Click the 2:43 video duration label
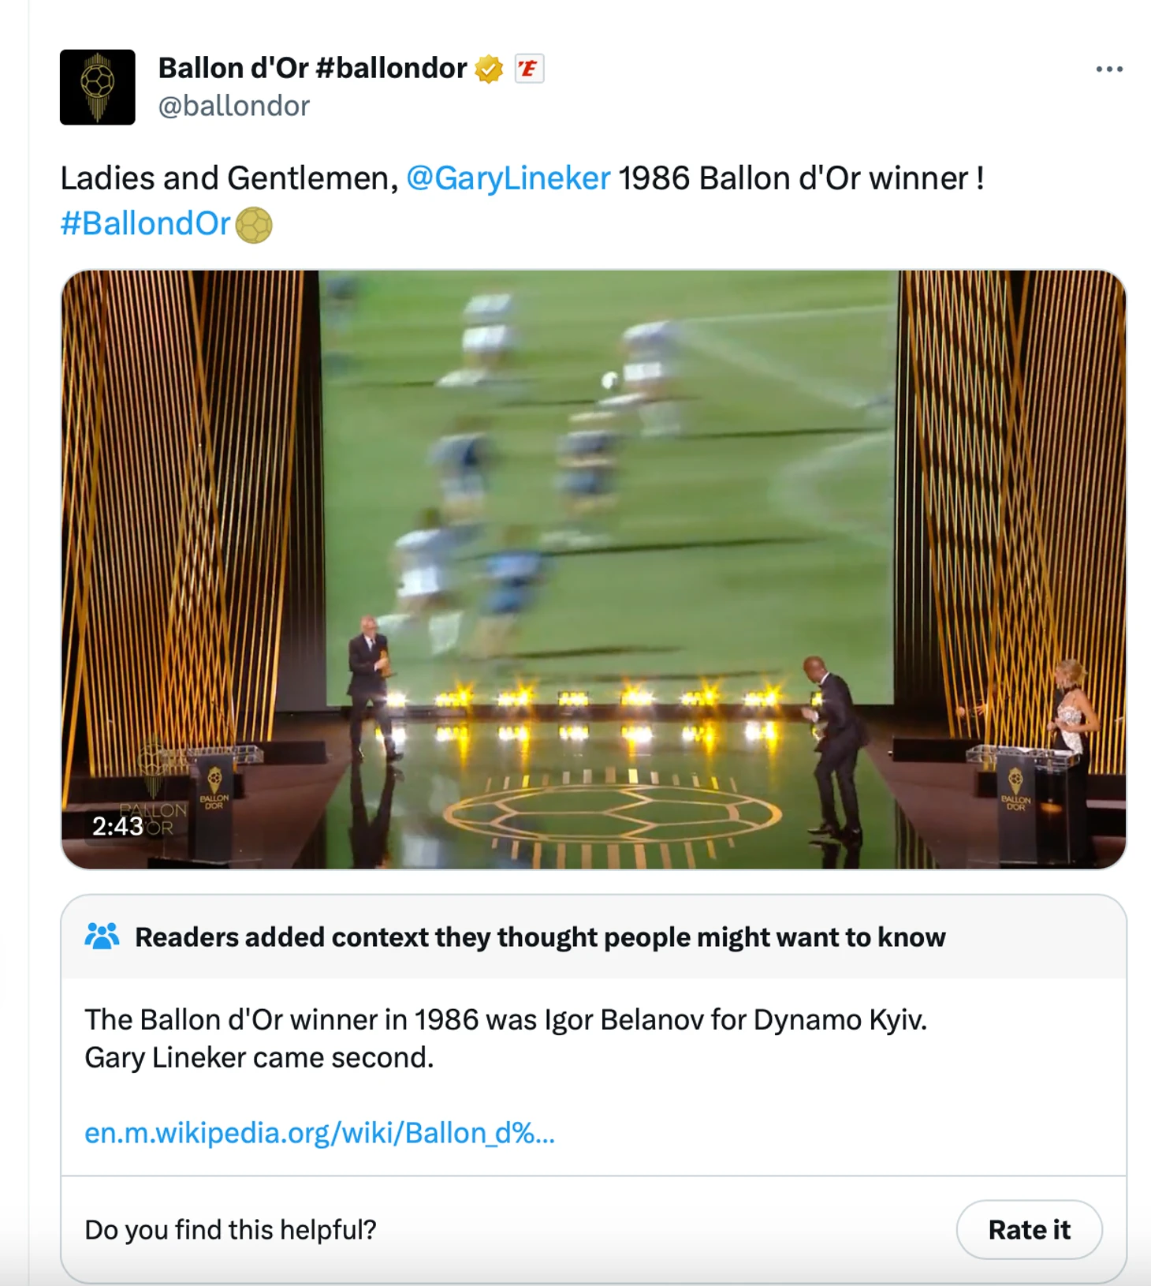This screenshot has width=1151, height=1286. 117,826
